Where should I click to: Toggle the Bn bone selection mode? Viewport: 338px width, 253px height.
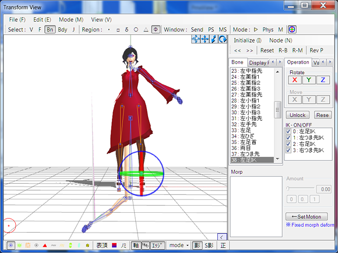point(50,30)
